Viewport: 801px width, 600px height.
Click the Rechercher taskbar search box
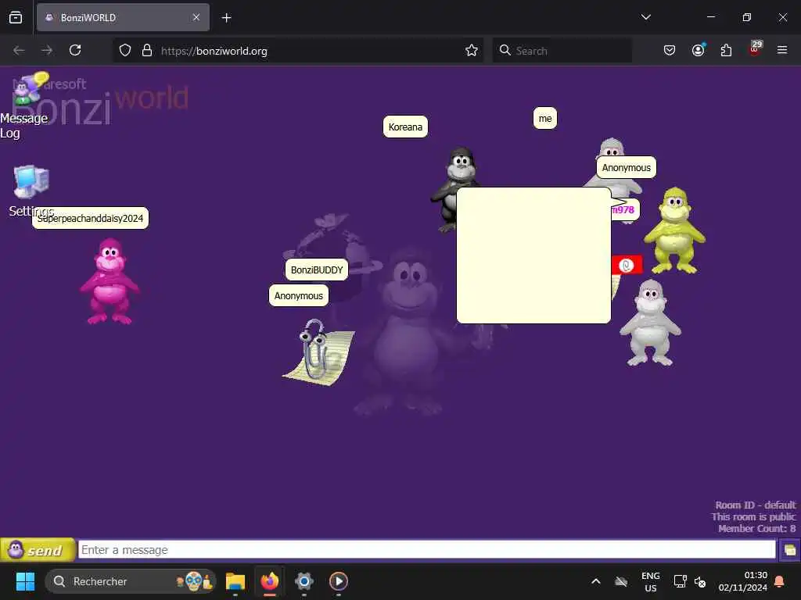click(131, 581)
